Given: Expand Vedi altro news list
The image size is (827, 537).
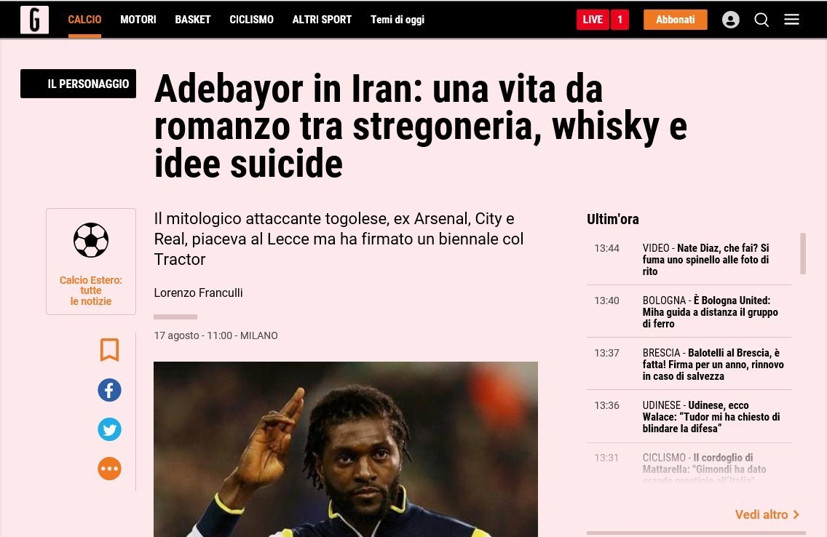Looking at the screenshot, I should [x=767, y=514].
